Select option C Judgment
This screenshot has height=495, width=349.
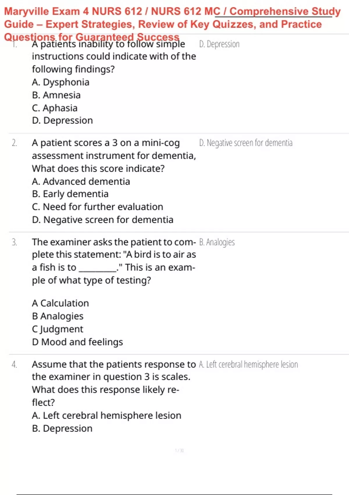pos(57,329)
